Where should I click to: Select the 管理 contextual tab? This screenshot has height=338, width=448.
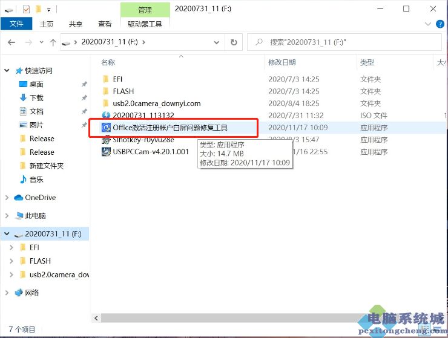tap(145, 10)
